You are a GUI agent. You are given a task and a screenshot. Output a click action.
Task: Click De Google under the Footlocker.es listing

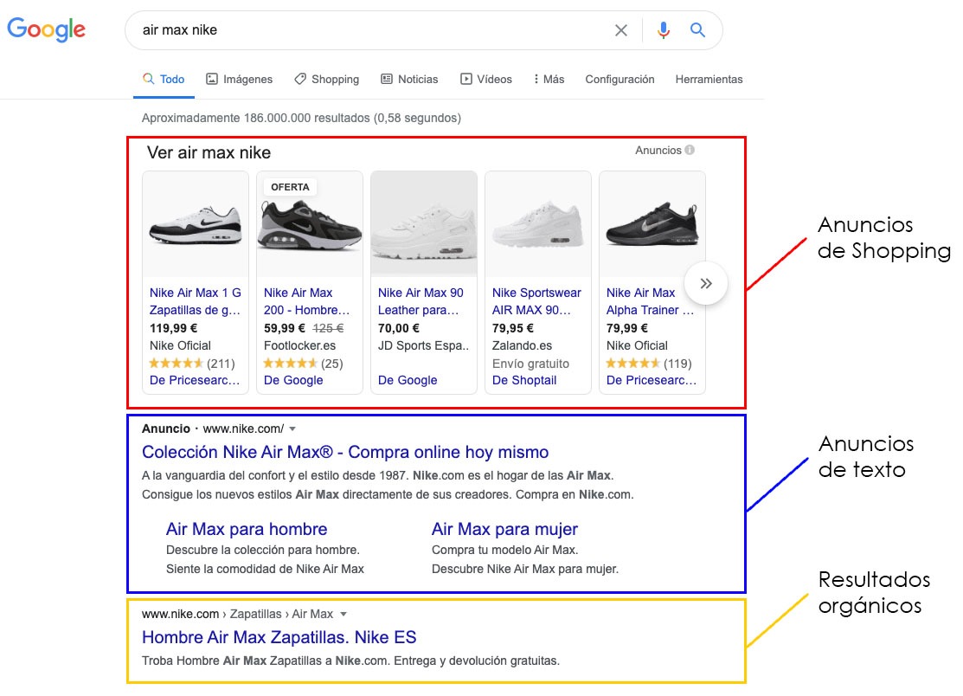pos(293,380)
